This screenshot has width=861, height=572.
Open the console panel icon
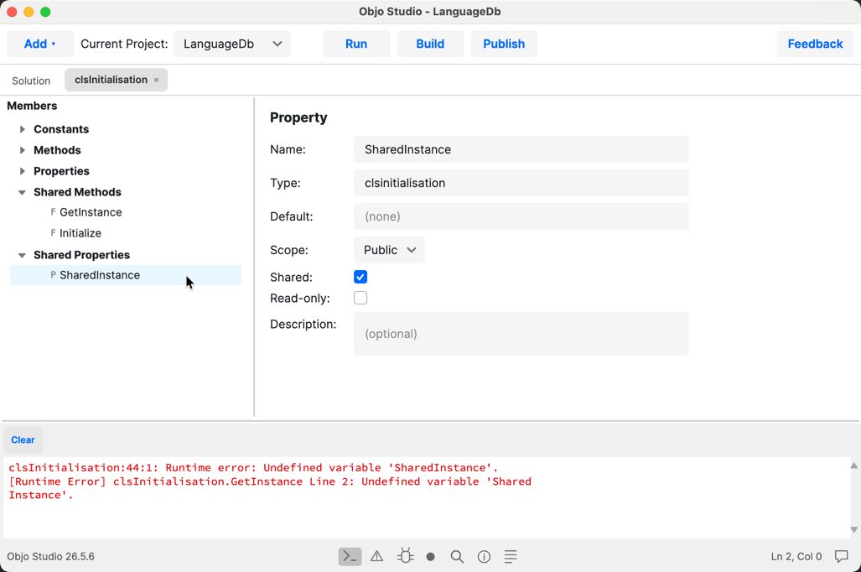point(350,557)
